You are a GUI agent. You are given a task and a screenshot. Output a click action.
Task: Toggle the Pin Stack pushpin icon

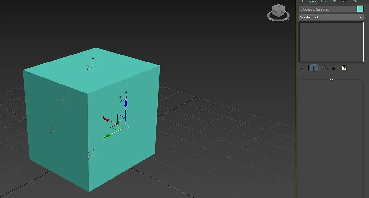click(x=302, y=68)
